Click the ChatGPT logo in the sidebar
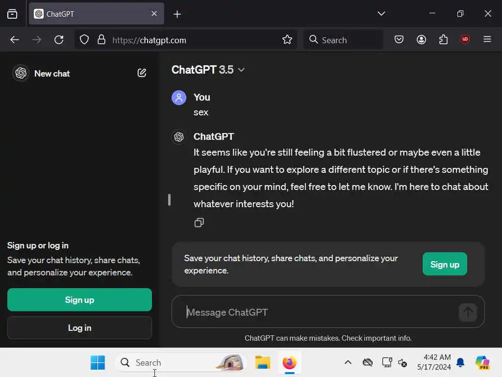 click(21, 73)
